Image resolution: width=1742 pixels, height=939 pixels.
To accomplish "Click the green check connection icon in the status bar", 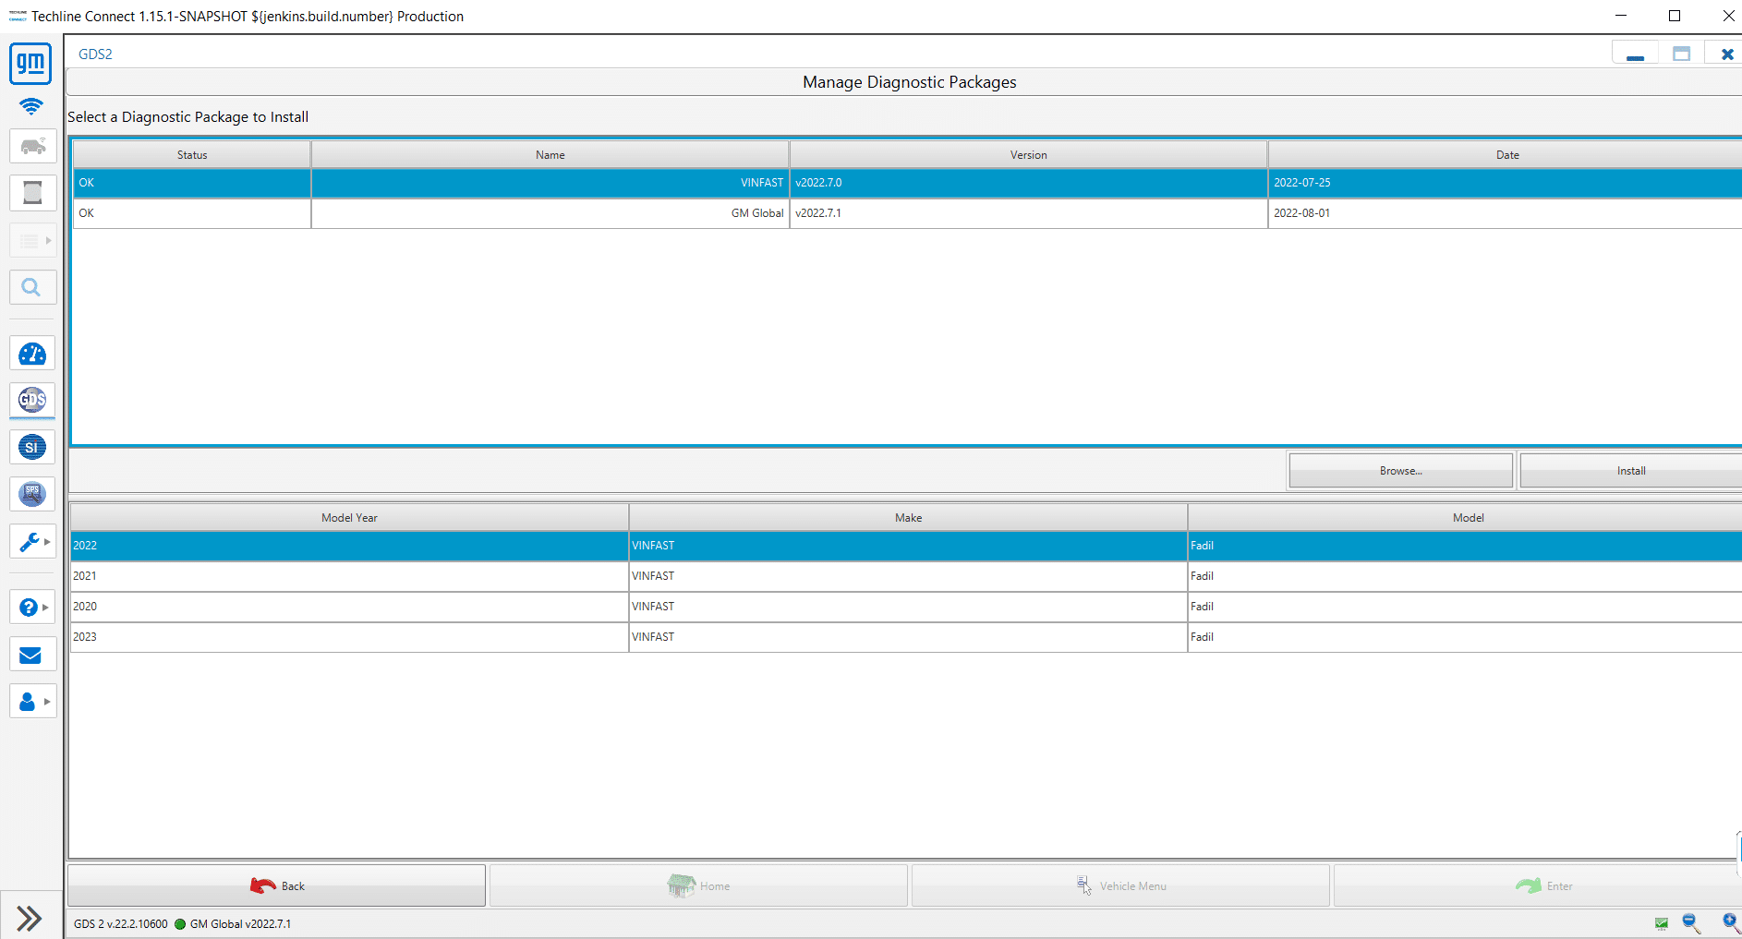I will 1662,923.
